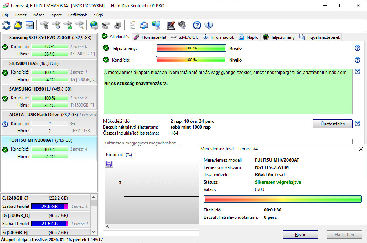Open the report document icon in toolbar
The image size is (367, 243).
coord(132,25)
